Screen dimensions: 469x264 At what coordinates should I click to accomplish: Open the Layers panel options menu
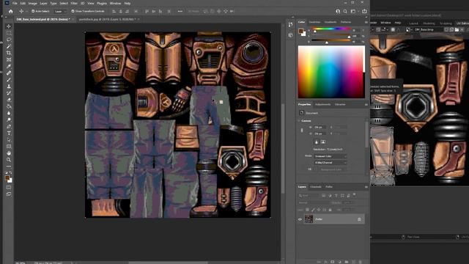pos(366,187)
